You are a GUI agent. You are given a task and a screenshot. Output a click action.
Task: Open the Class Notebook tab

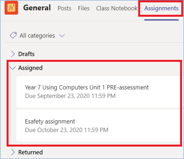coord(117,8)
